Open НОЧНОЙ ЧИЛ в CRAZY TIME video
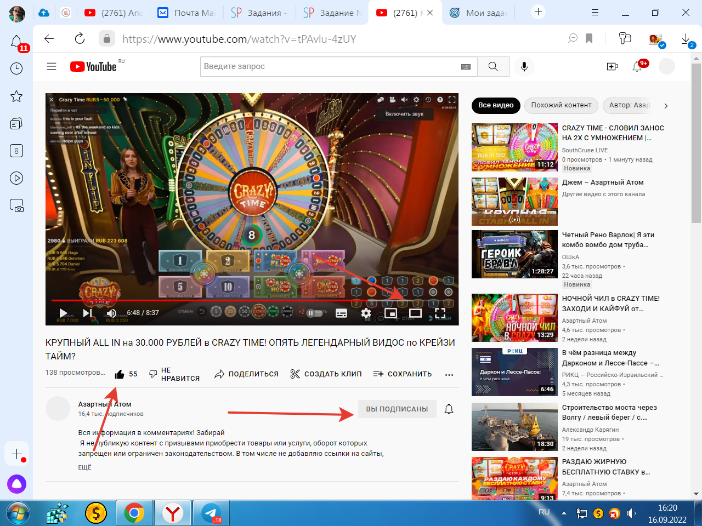The image size is (702, 526). coord(610,304)
